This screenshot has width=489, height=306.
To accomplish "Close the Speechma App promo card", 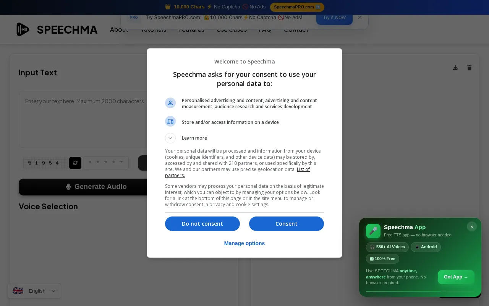I will coord(472,227).
